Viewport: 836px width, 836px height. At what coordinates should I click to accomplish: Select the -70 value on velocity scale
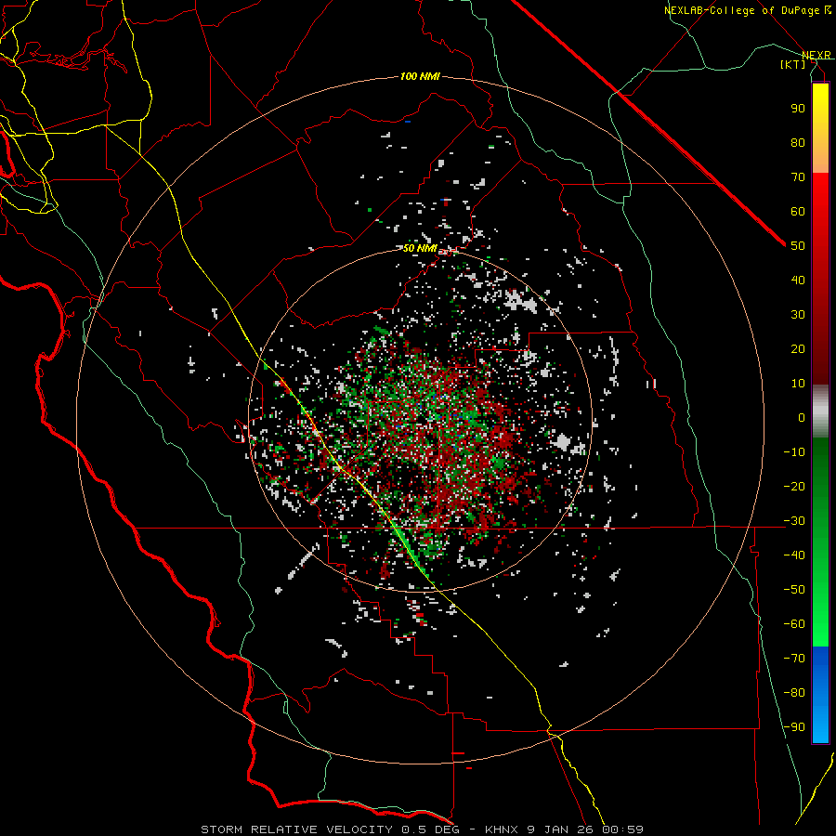click(794, 659)
